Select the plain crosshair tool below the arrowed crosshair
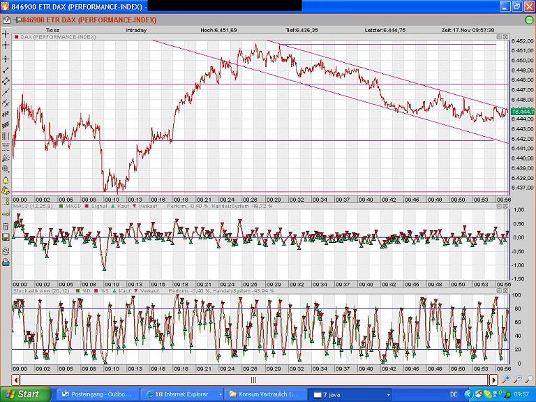Image resolution: width=536 pixels, height=402 pixels. click(6, 45)
